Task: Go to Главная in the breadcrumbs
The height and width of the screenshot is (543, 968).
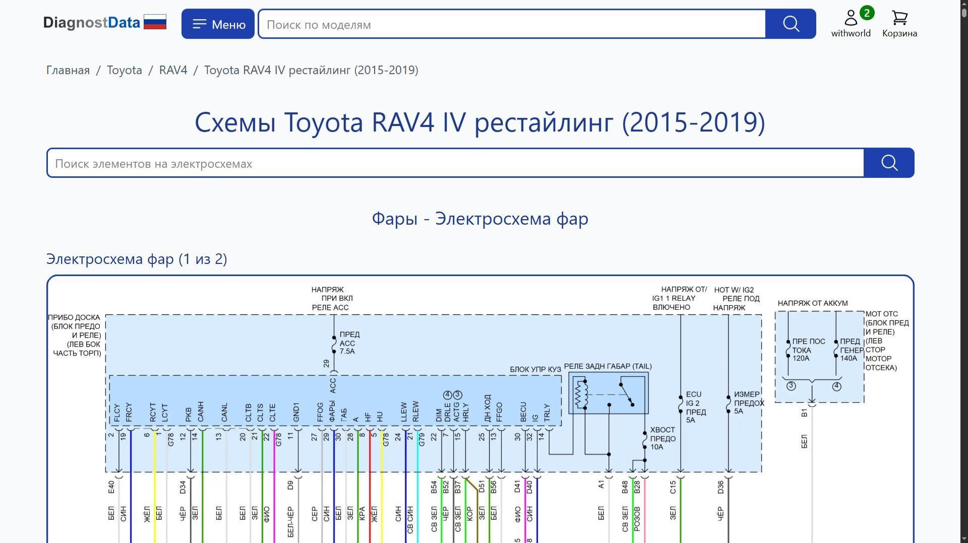Action: point(68,70)
